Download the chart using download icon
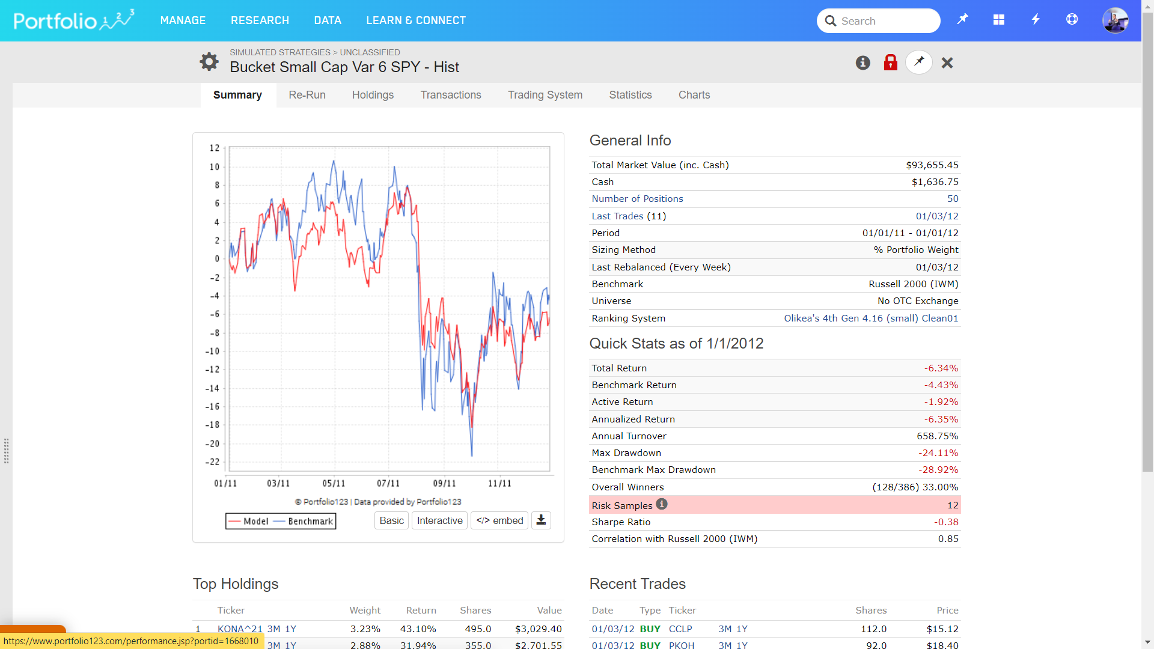 point(541,520)
